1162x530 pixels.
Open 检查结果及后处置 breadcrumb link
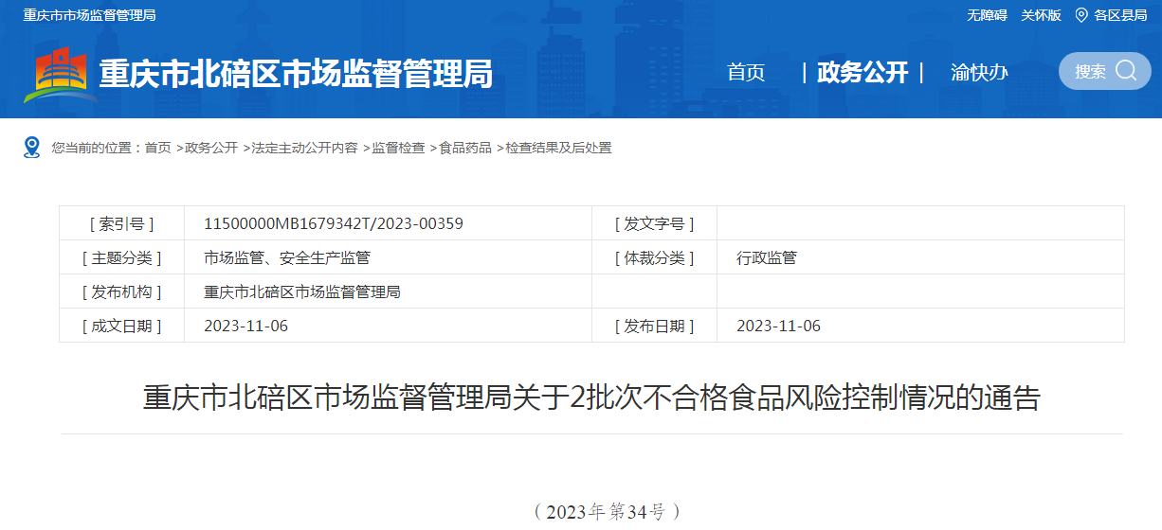pos(558,148)
